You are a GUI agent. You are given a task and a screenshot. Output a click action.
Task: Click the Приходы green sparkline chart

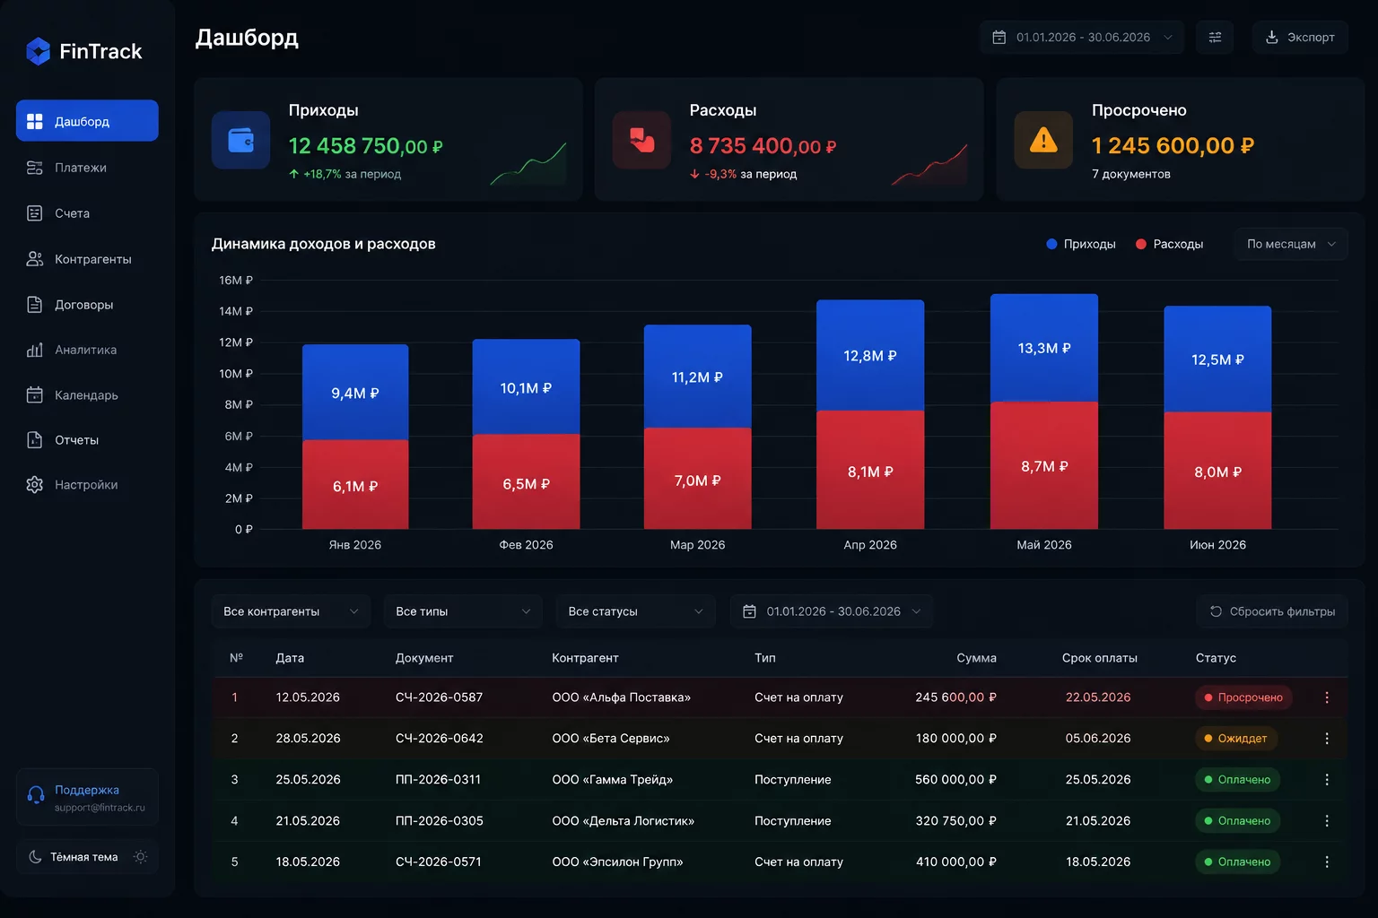pyautogui.click(x=528, y=163)
